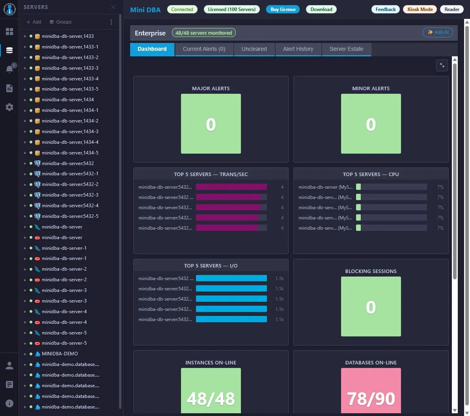Click Oracle red icon beside minidba-db-server-2
The image size is (470, 416).
[x=37, y=280]
